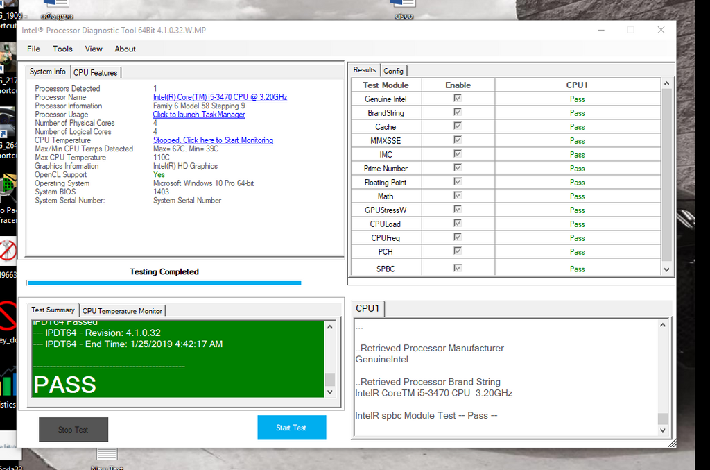Open the Intel Core i5-3470 processor link
710x470 pixels.
tap(220, 97)
